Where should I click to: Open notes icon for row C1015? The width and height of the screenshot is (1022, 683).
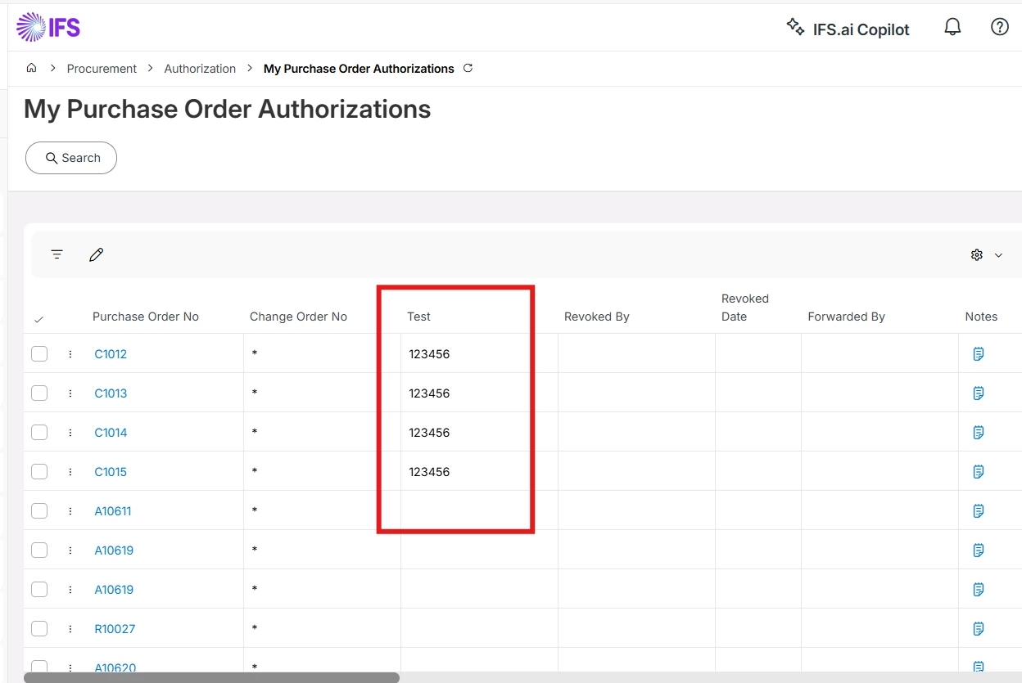click(x=978, y=472)
